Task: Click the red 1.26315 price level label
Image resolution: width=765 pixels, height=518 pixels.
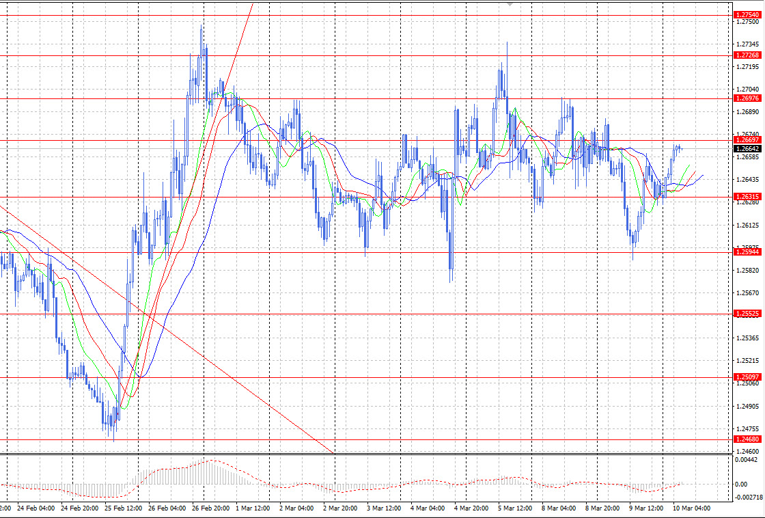Action: pyautogui.click(x=747, y=197)
